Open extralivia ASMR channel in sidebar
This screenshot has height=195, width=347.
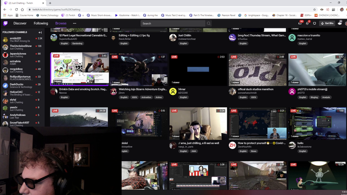point(22,63)
